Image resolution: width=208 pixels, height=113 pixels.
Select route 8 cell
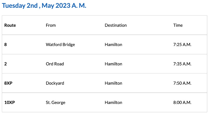pos(6,44)
